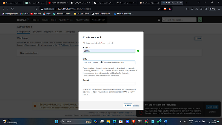
Task: Click the Windows taskbar Search box
Action: pyautogui.click(x=76, y=122)
